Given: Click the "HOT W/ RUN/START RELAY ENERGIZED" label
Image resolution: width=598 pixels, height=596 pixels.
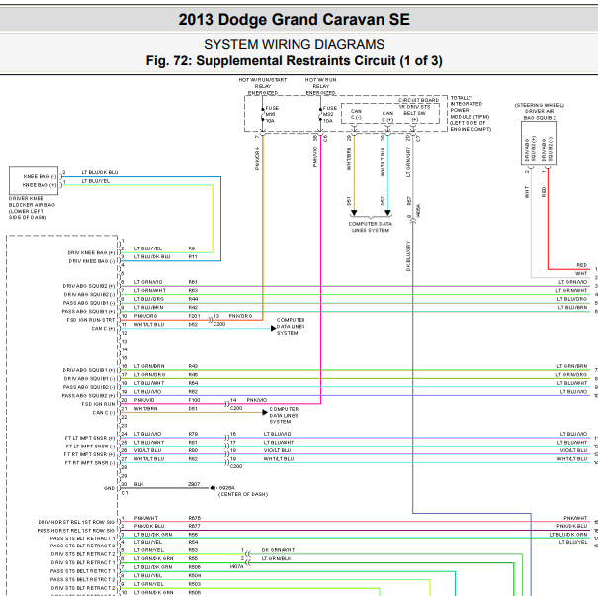Looking at the screenshot, I should (x=263, y=86).
